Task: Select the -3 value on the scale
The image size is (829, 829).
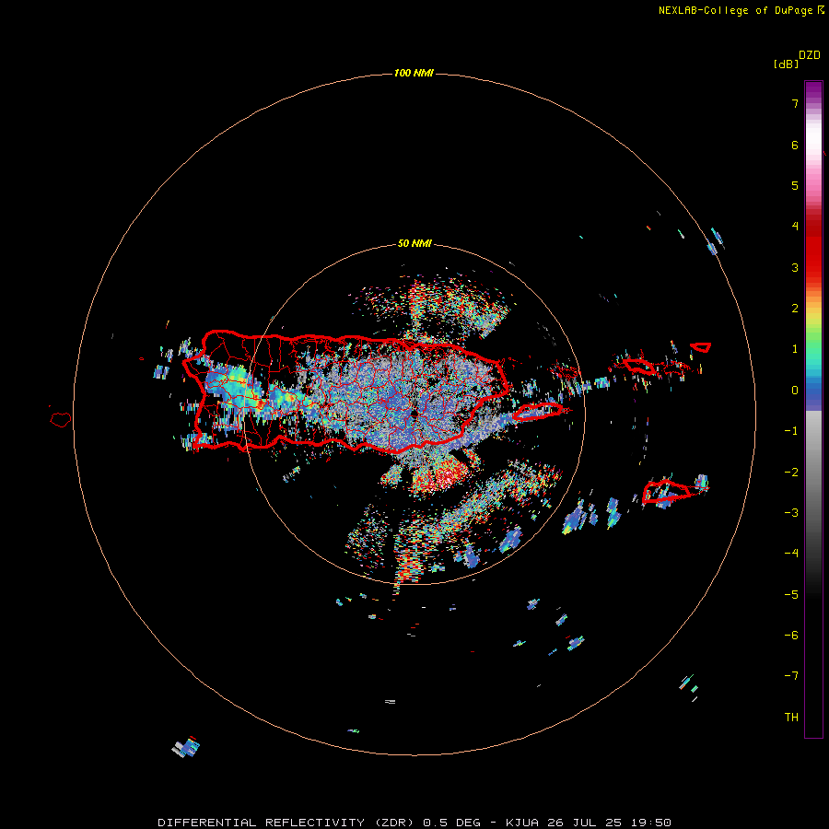Action: pyautogui.click(x=791, y=513)
